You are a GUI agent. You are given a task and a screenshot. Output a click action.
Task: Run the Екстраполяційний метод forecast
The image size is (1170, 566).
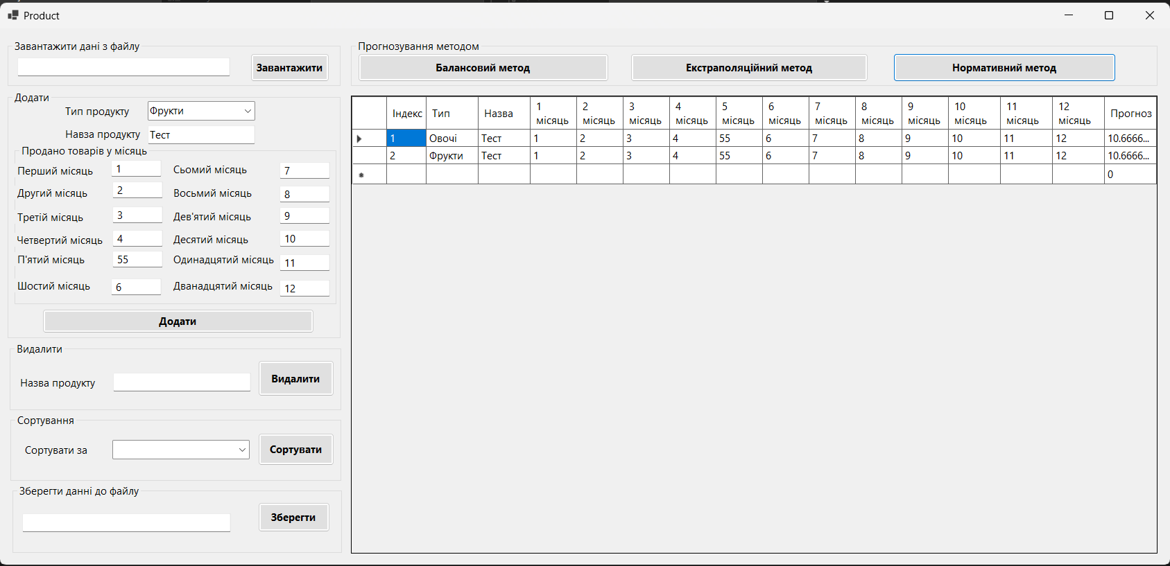coord(749,68)
